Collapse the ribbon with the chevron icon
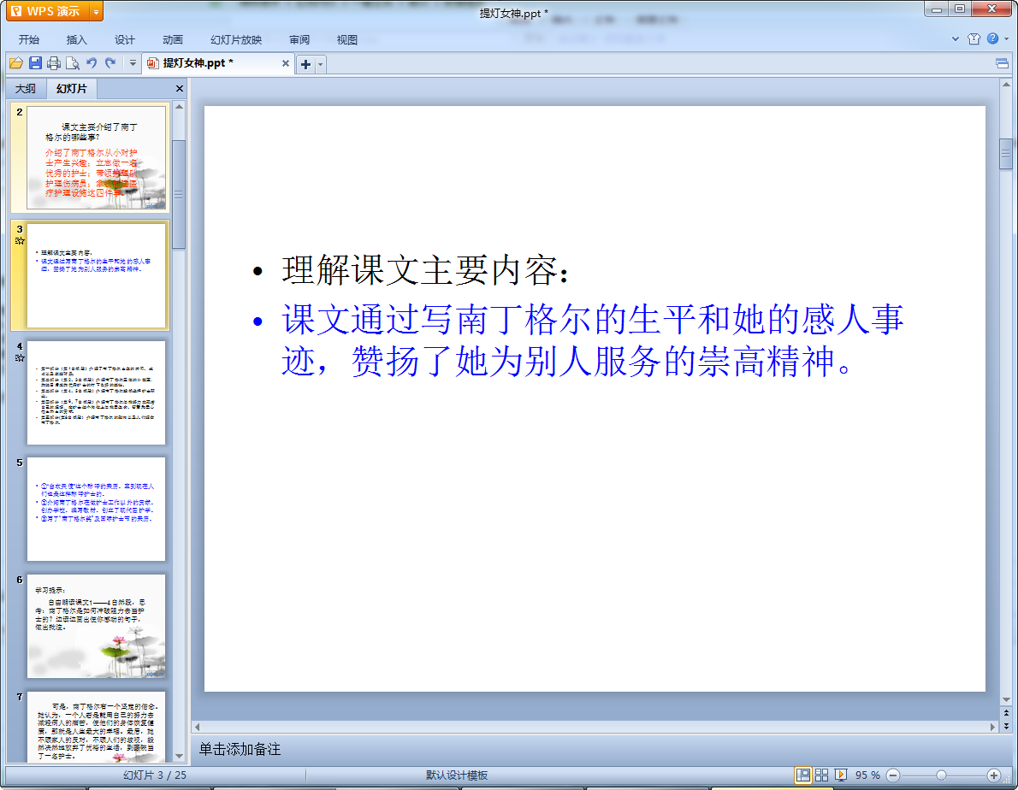Viewport: 1018px width, 790px height. click(955, 39)
